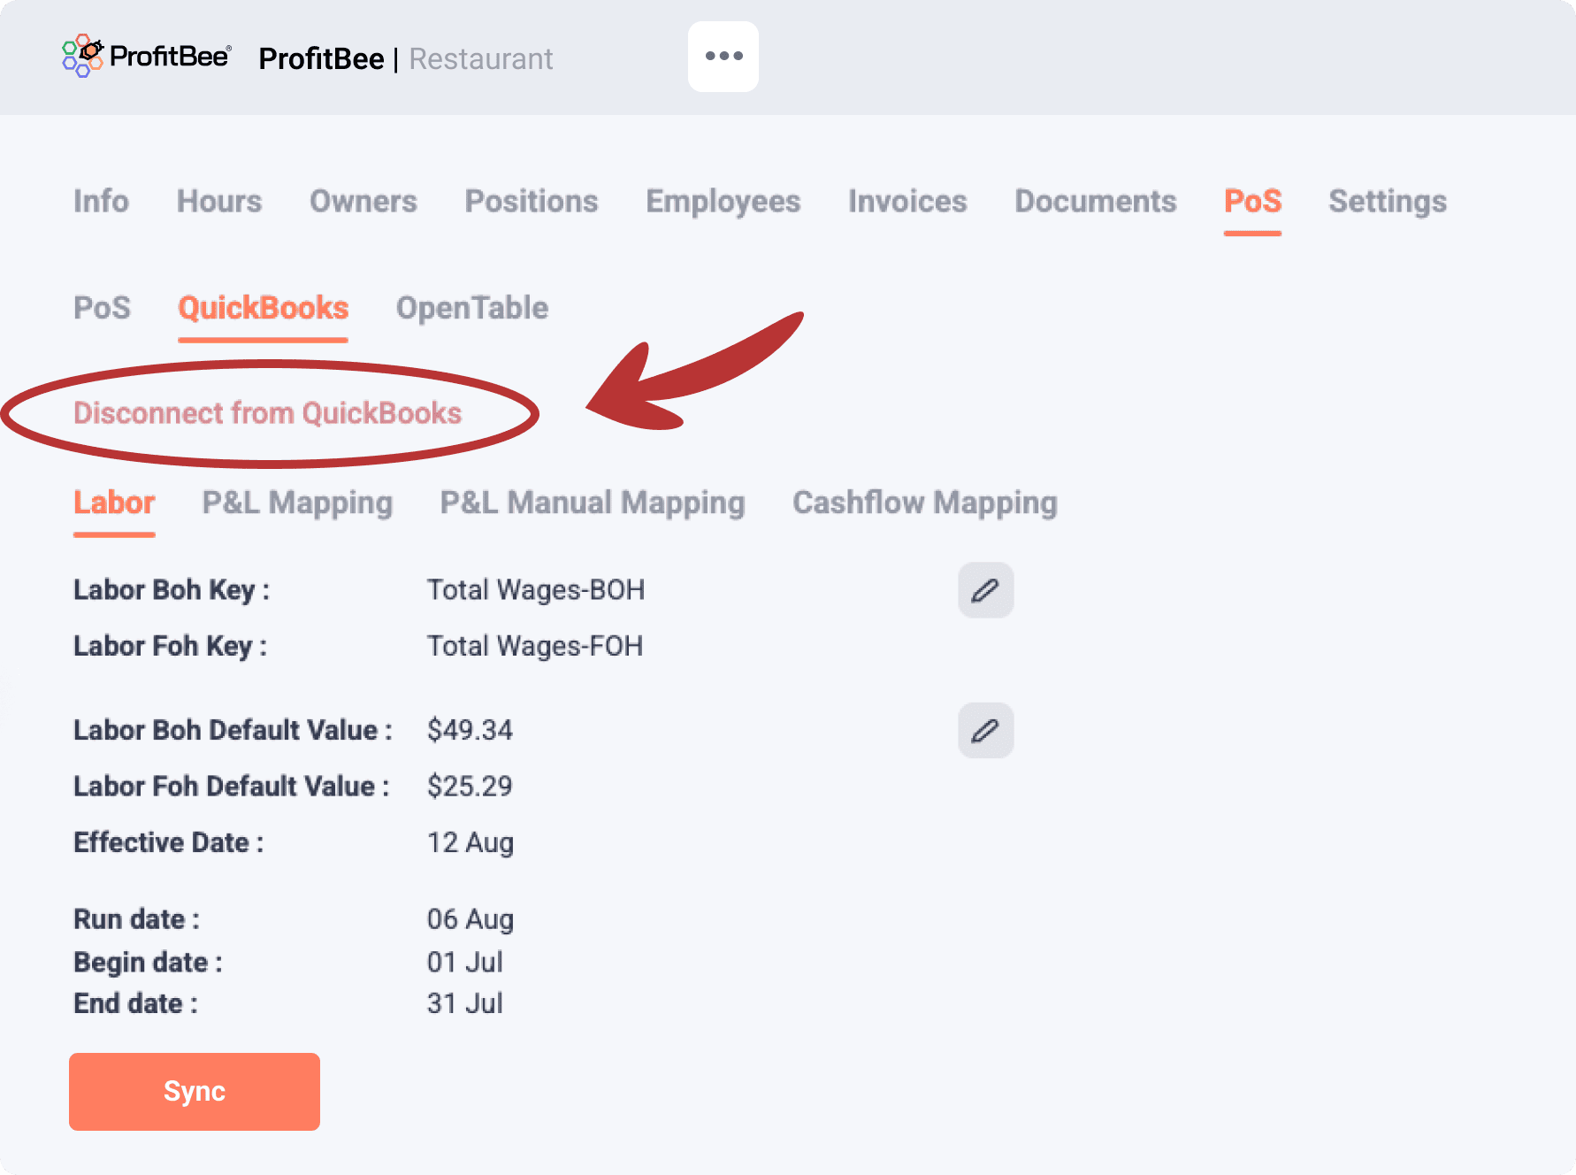Open the three-dot more options menu
Viewport: 1576px width, 1175px height.
pyautogui.click(x=723, y=57)
